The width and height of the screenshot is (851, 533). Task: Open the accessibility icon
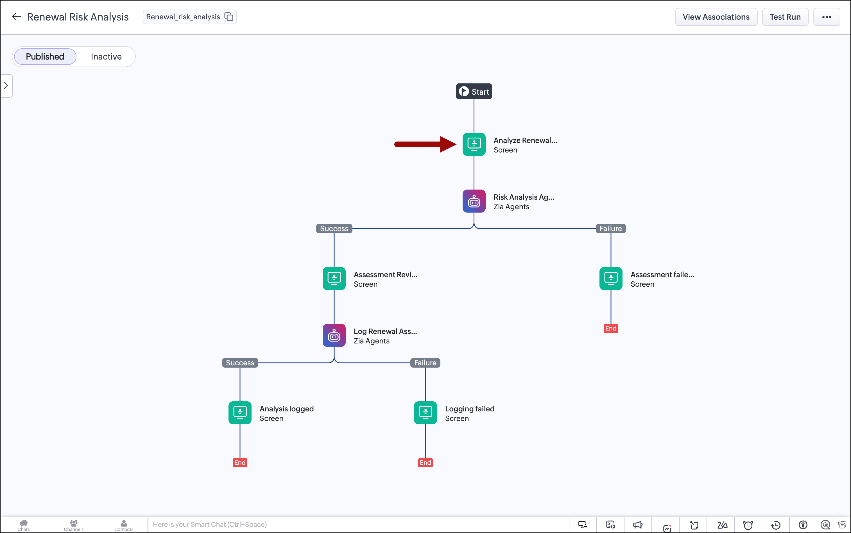(803, 525)
